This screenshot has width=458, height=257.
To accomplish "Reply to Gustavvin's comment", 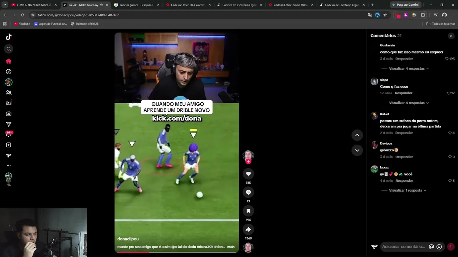I will coord(404,59).
